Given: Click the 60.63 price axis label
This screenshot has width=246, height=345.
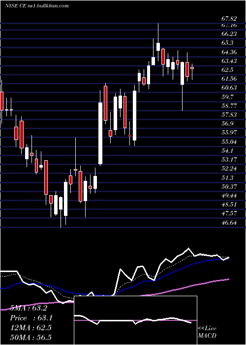Looking at the screenshot, I should 229,88.
